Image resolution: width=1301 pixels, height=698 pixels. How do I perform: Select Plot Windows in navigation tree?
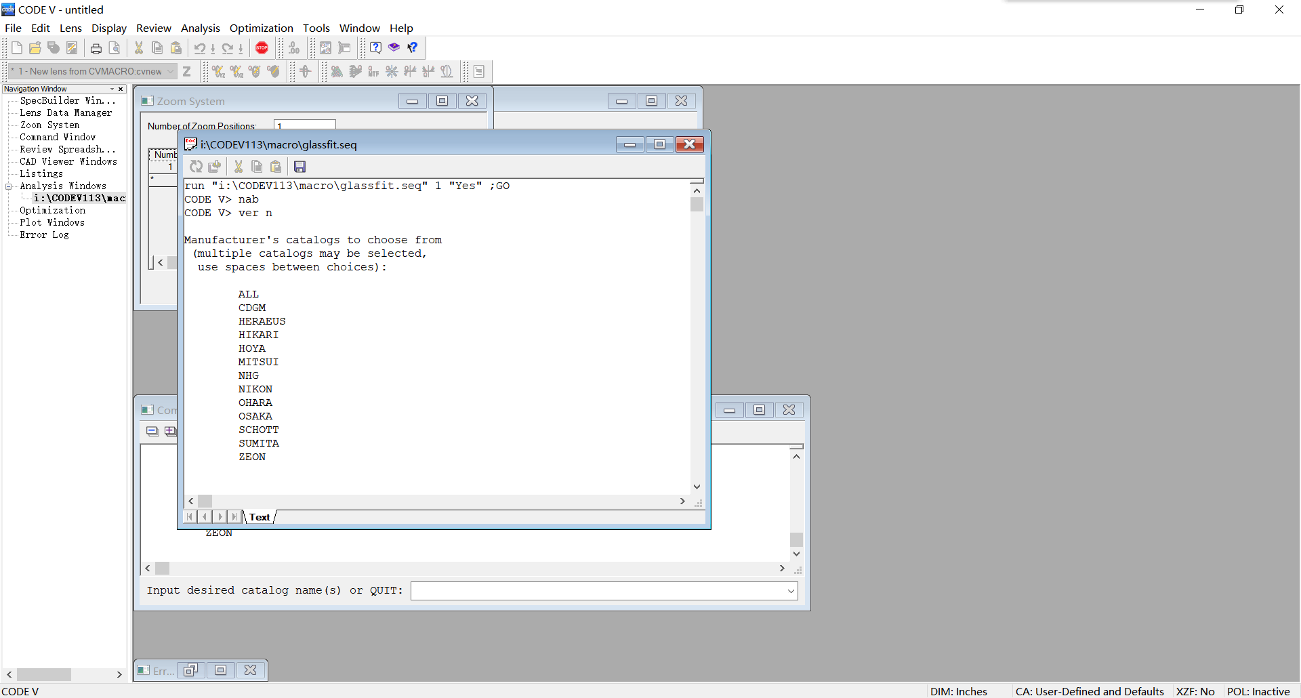pos(52,223)
